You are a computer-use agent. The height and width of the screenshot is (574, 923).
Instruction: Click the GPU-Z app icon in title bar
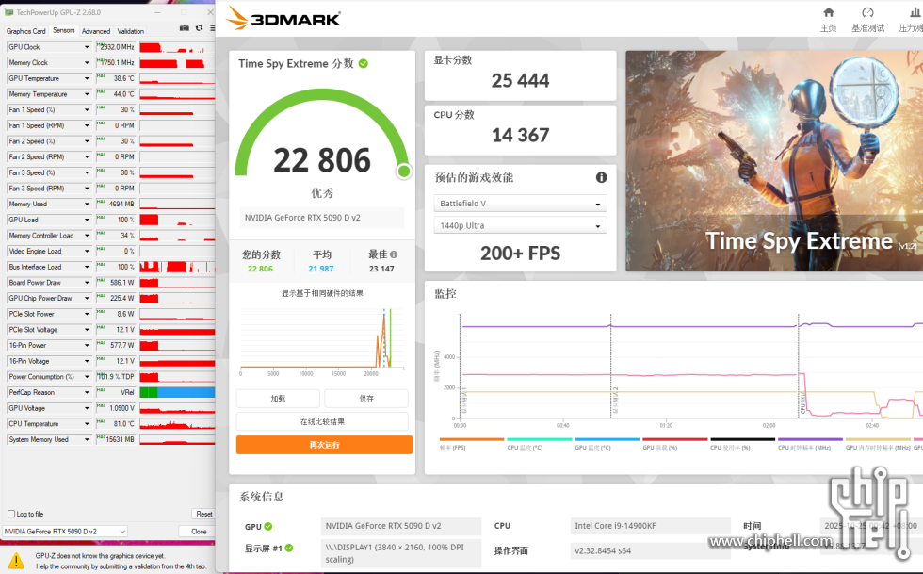tap(8, 12)
